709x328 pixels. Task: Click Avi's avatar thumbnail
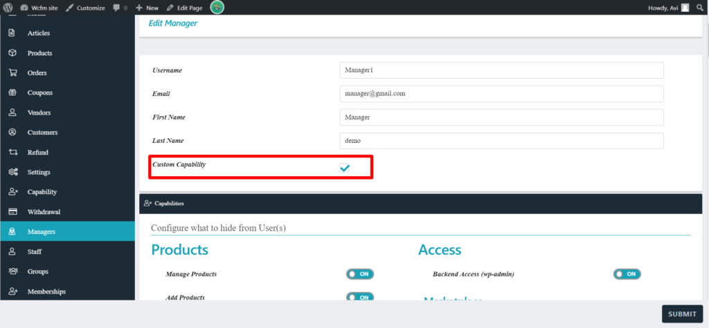[685, 8]
